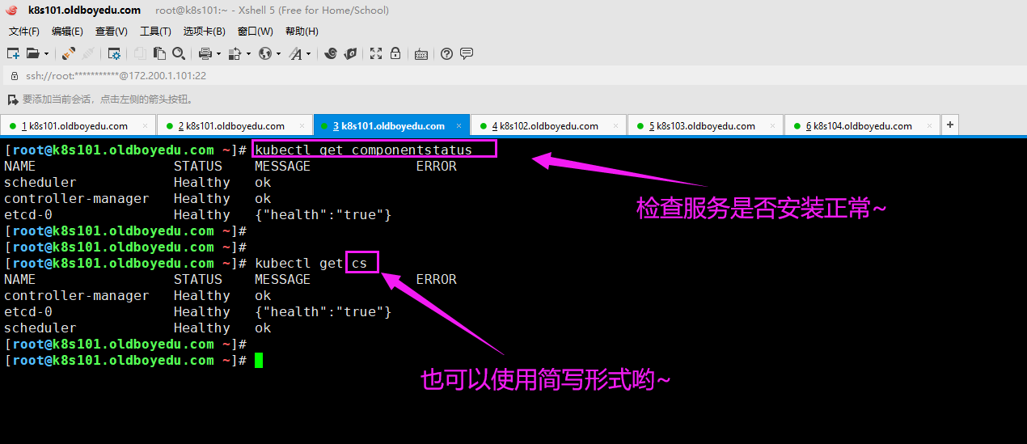
Task: Expand the globe Encoding dropdown arrow
Action: (x=278, y=54)
